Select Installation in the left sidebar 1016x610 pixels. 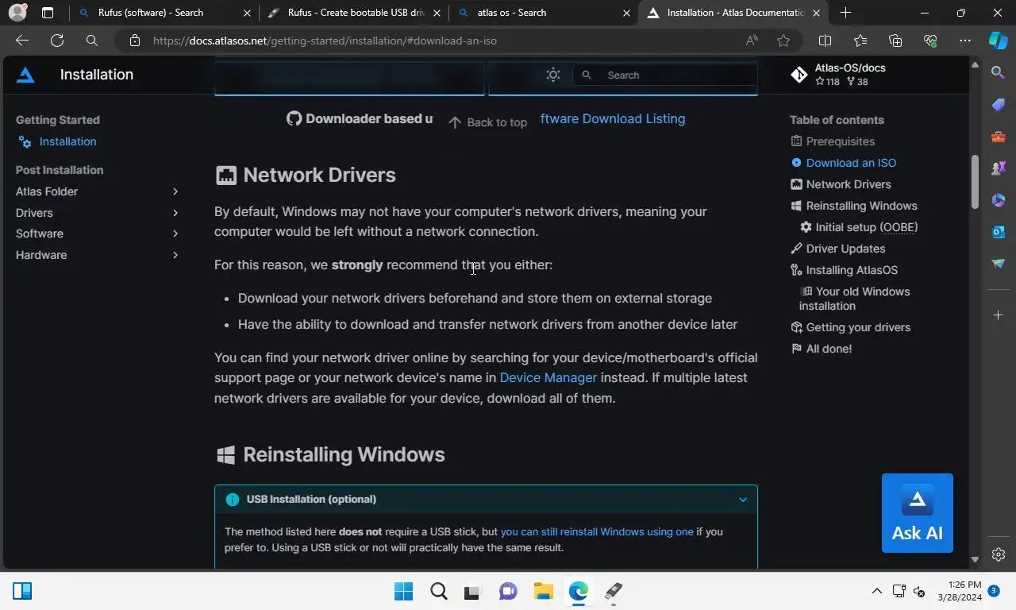point(67,141)
